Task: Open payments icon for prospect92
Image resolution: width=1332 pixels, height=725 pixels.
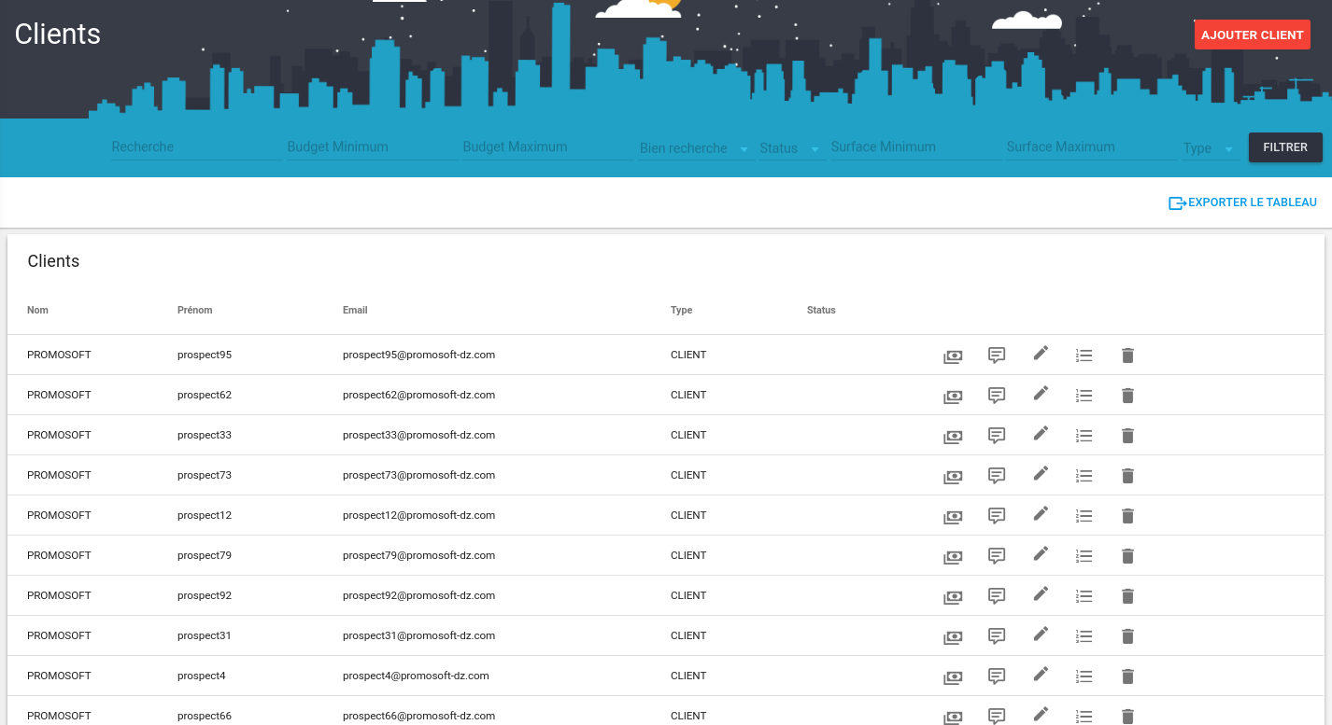Action: pyautogui.click(x=952, y=596)
